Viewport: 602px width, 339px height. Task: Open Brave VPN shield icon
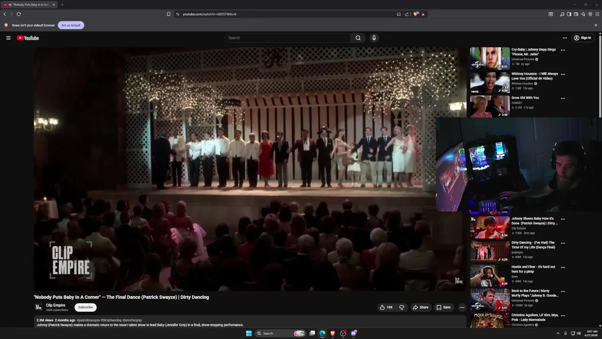point(590,14)
